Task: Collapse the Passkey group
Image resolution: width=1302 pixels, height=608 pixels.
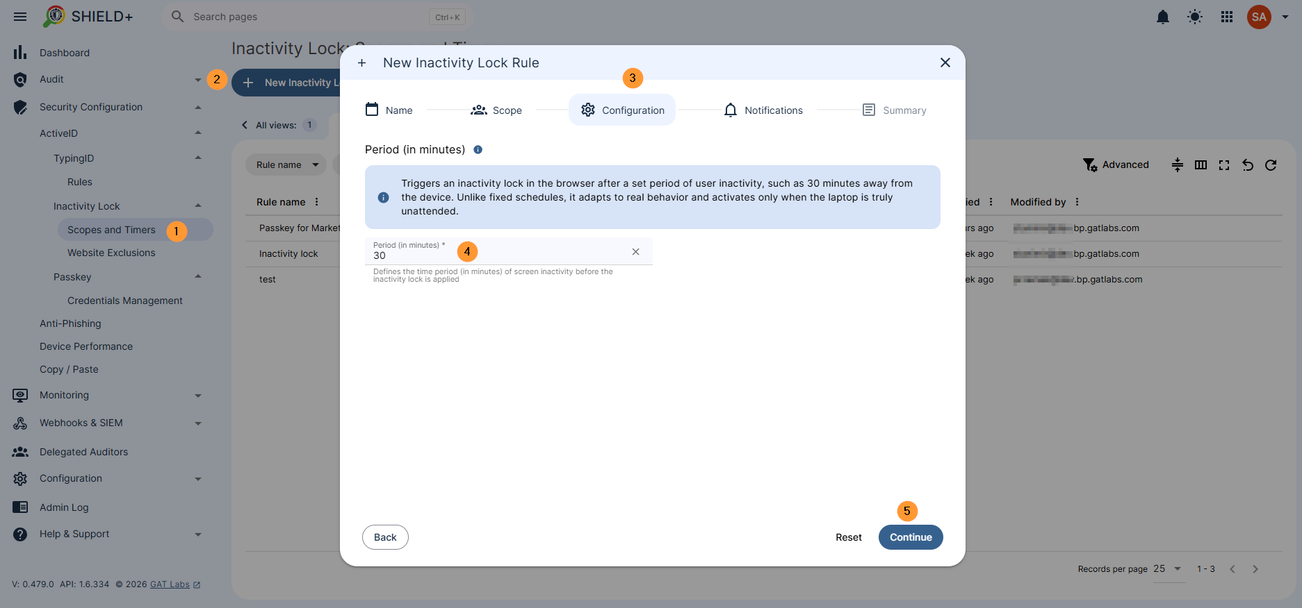Action: tap(198, 276)
